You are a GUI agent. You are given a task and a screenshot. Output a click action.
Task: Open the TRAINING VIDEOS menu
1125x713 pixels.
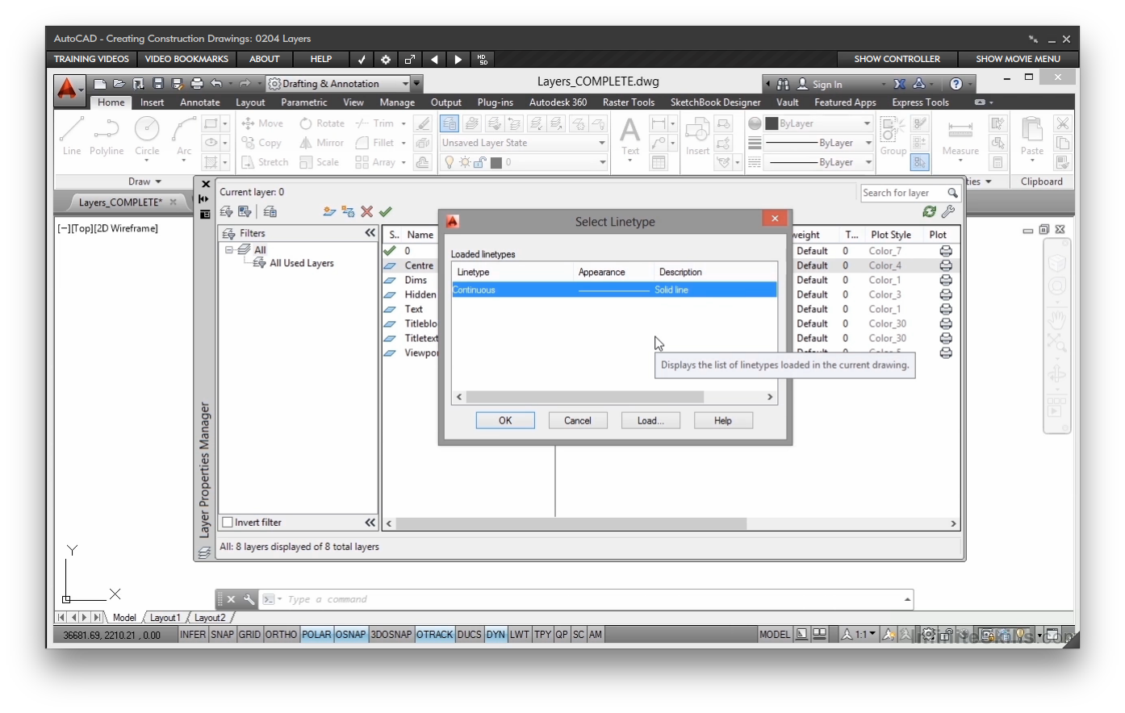tap(91, 59)
